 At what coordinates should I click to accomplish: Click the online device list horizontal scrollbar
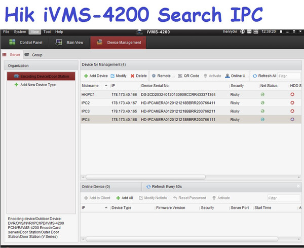(x=182, y=239)
